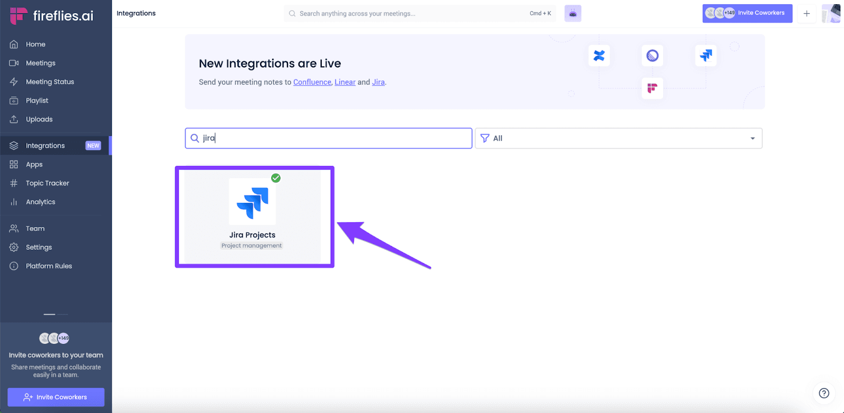Click the help question mark button
This screenshot has width=844, height=413.
click(824, 393)
